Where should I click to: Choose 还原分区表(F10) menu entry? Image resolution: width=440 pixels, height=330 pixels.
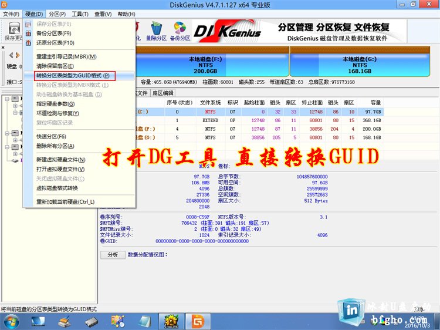pyautogui.click(x=79, y=43)
